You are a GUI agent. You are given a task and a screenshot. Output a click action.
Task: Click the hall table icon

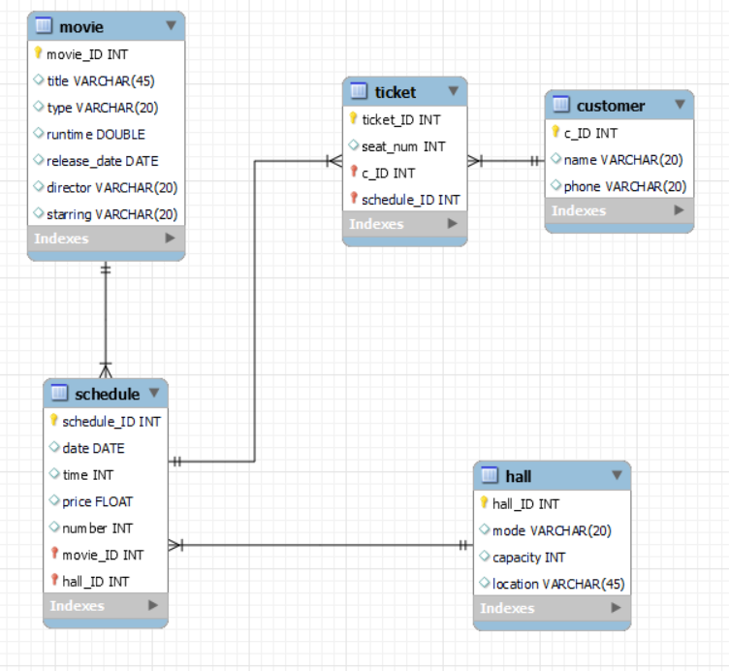coord(490,475)
